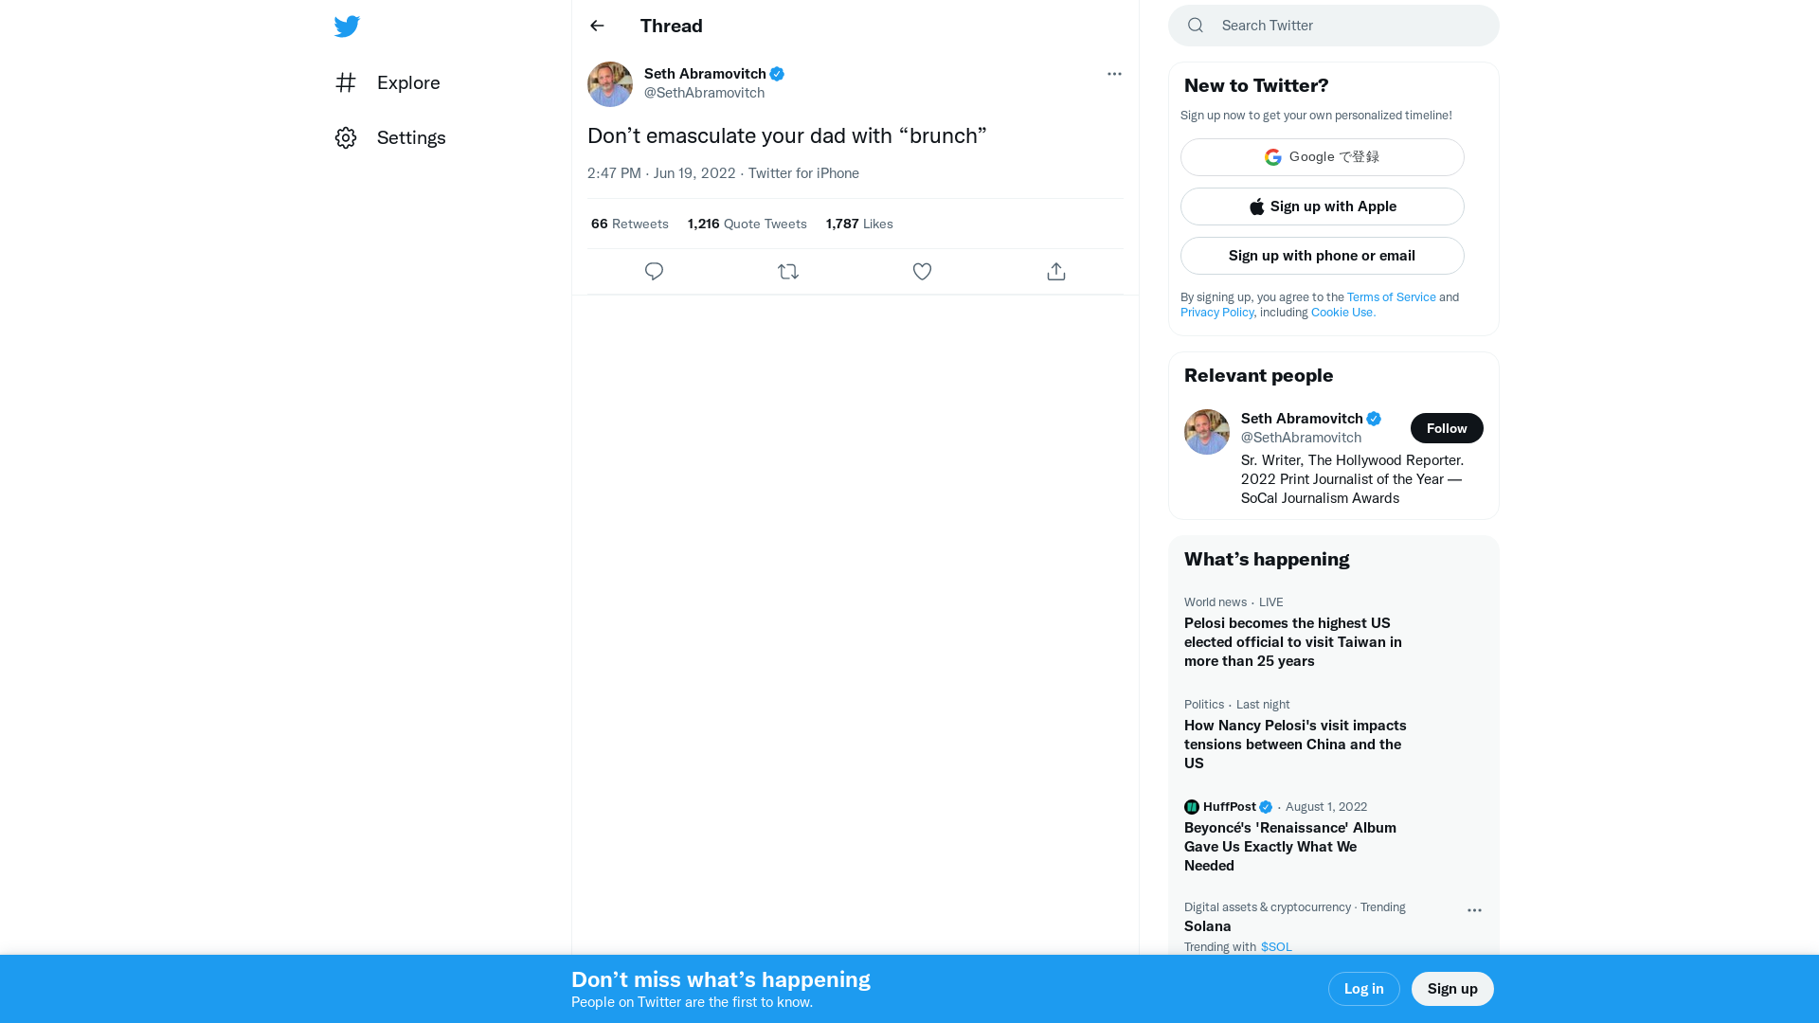
Task: Open the more options menu on the tweet
Action: click(1114, 74)
